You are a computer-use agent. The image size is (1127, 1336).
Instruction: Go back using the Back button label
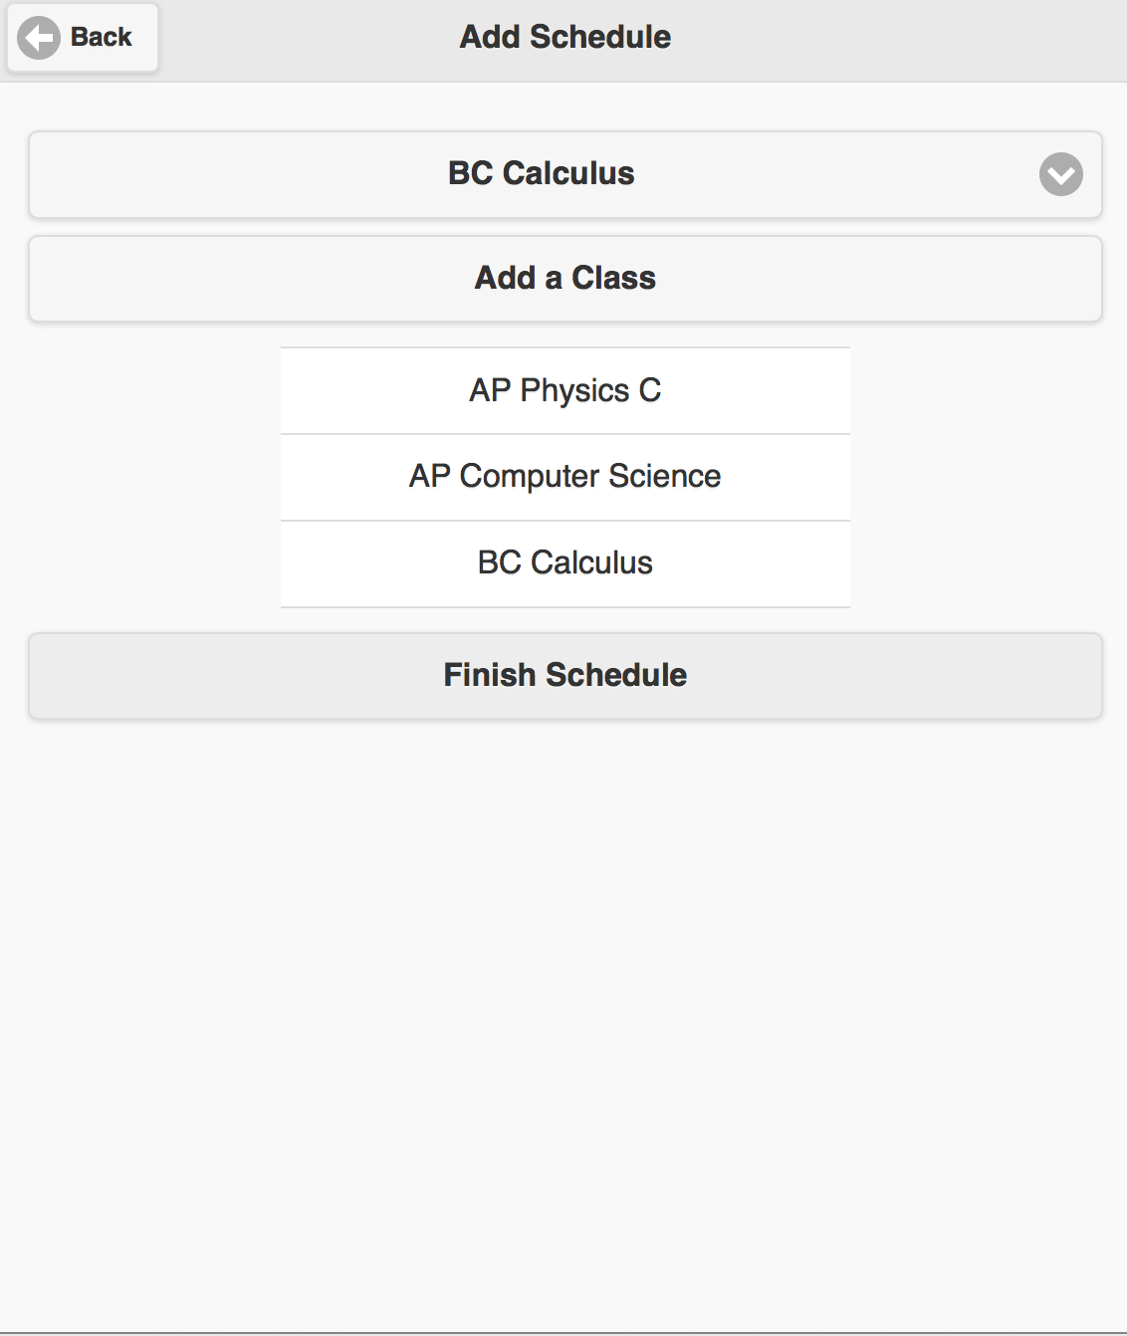pos(101,37)
